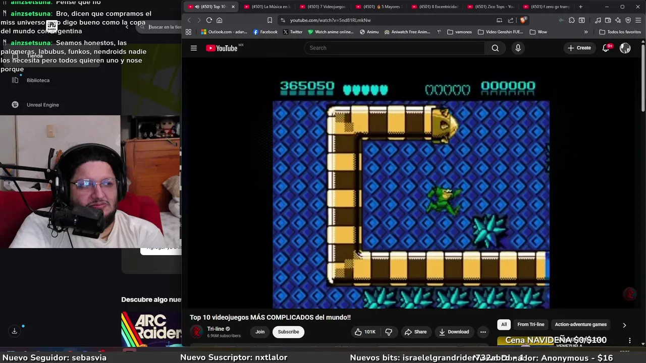Select the All filter chip
646x363 pixels.
point(504,325)
